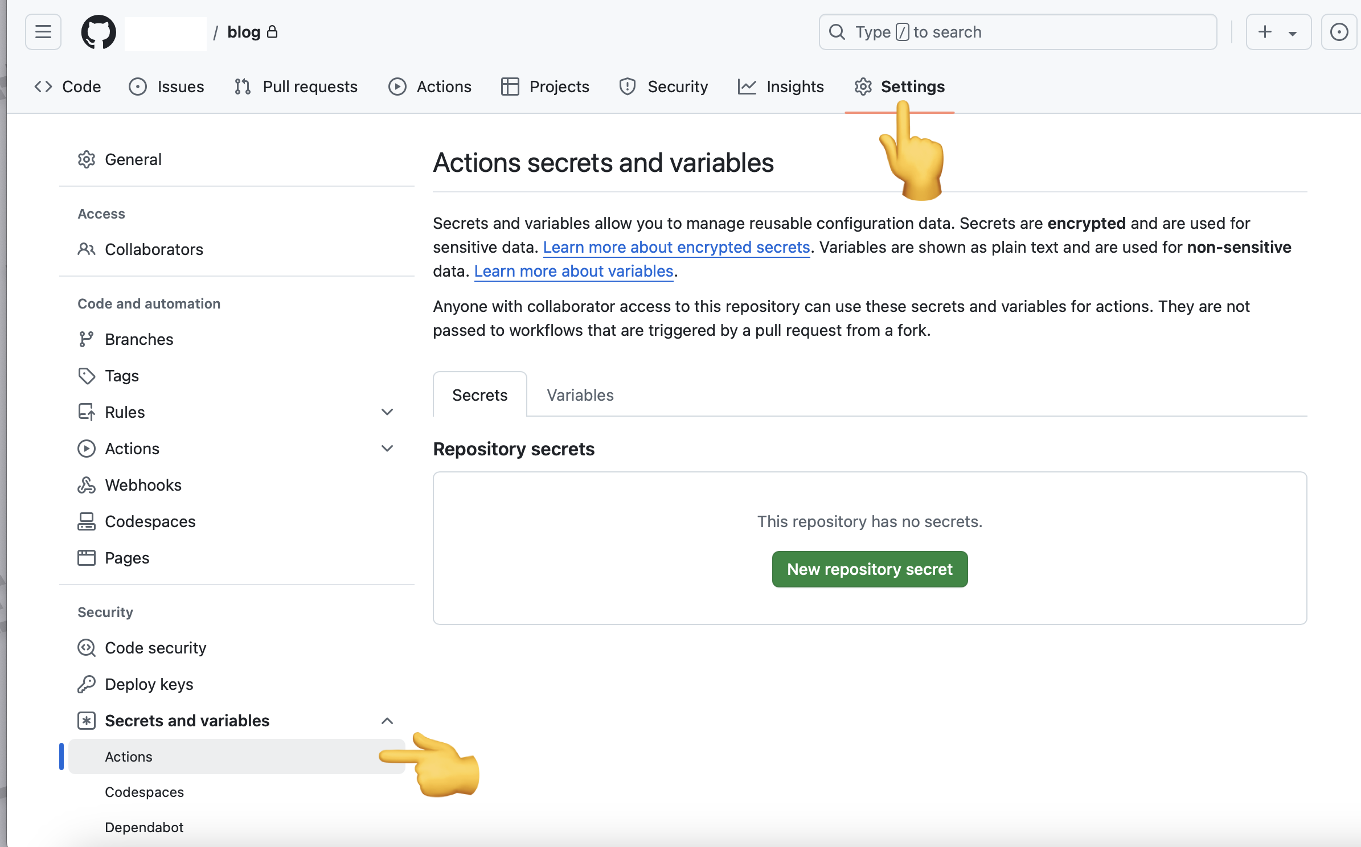This screenshot has width=1361, height=847.
Task: Select the Pull requests icon
Action: point(241,87)
